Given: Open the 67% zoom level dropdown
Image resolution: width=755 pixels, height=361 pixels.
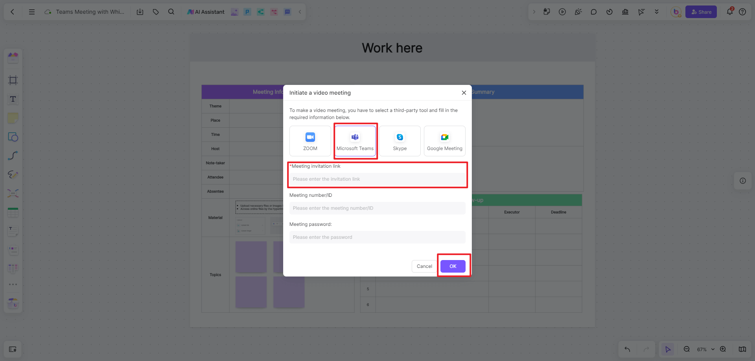Looking at the screenshot, I should (706, 349).
